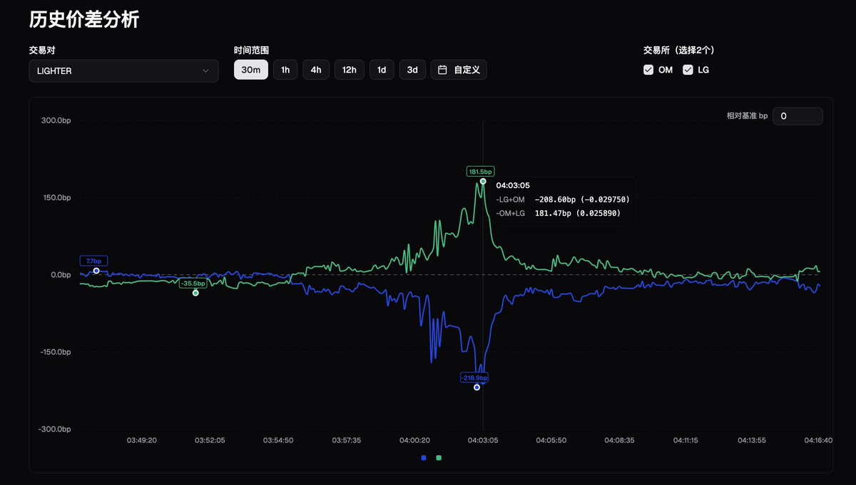Image resolution: width=856 pixels, height=485 pixels.
Task: Click the 0.0bp y-axis label
Action: tap(59, 275)
